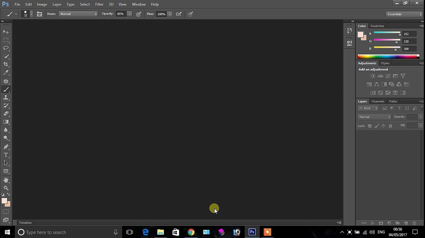This screenshot has width=425, height=238.
Task: Open the Brush Preset picker arrow
Action: coord(31,14)
